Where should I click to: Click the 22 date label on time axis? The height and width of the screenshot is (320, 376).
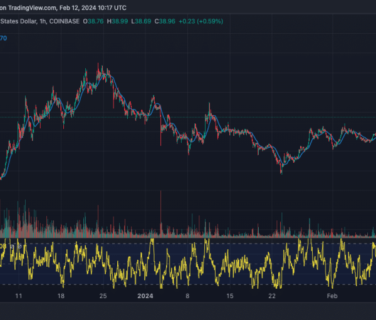click(x=272, y=296)
